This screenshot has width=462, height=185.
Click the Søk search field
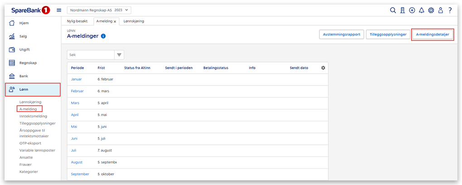click(89, 55)
